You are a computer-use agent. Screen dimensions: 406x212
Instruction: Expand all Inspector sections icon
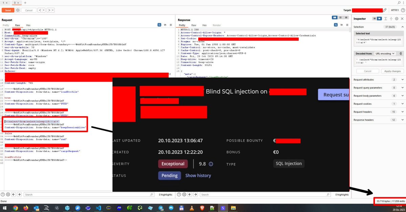point(385,19)
